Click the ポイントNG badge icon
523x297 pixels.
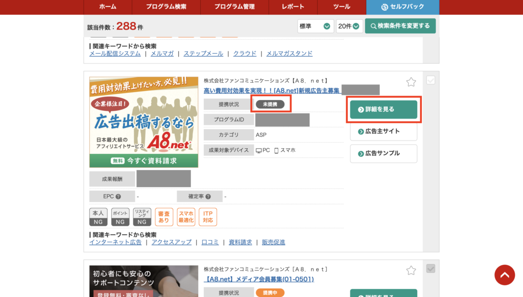coord(120,217)
